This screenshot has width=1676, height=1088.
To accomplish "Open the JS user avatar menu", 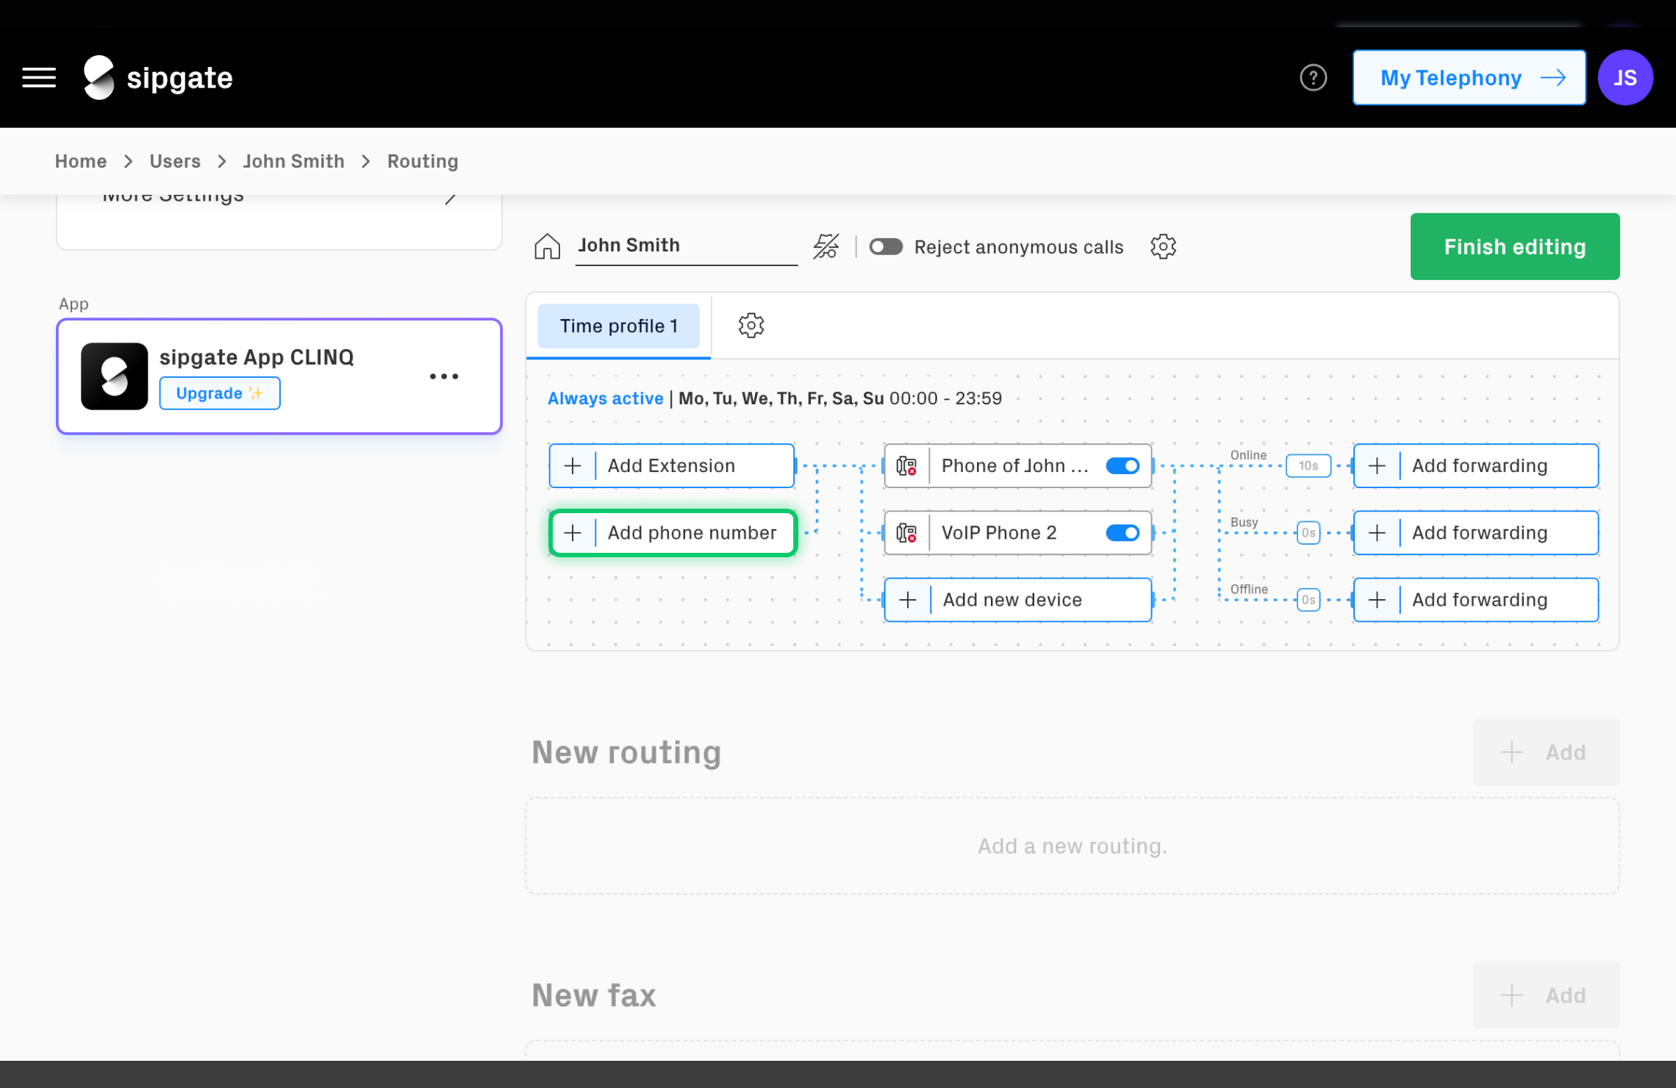I will pyautogui.click(x=1625, y=77).
